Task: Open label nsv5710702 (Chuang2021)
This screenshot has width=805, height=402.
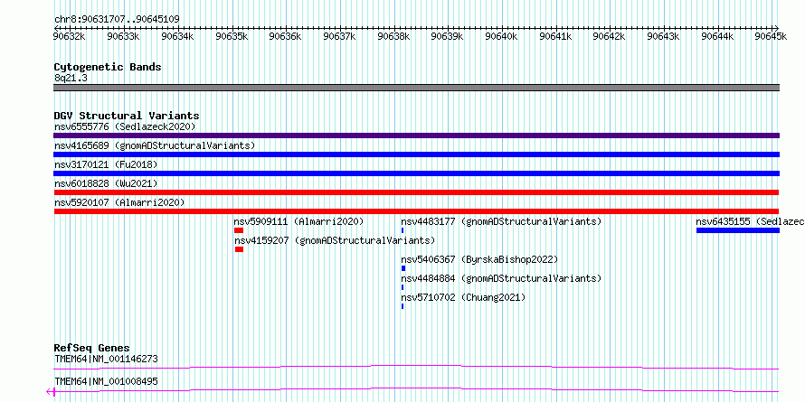Action: [x=464, y=297]
